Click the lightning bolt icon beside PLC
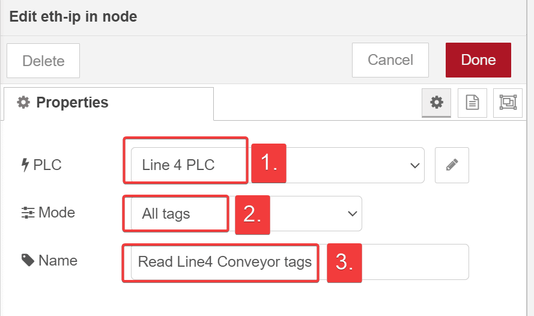534x316 pixels. (25, 165)
